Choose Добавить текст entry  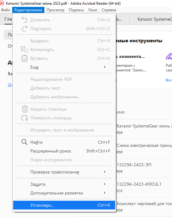64,88
